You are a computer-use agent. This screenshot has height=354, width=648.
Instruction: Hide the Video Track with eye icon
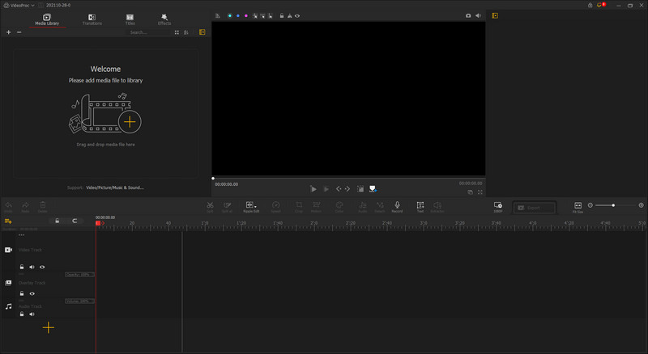pyautogui.click(x=42, y=266)
